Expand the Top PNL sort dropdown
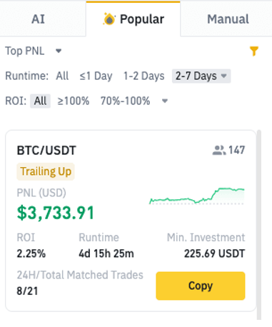 34,51
